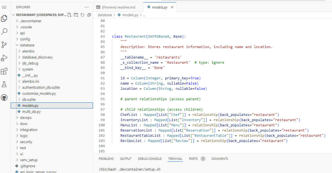The height and width of the screenshot is (173, 332).
Task: Expand the security folder
Action: click(26, 142)
